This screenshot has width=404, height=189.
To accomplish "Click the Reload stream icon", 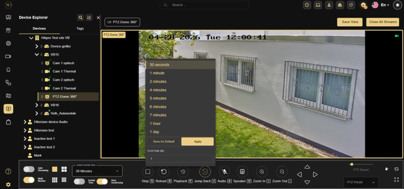I will pos(164,172).
